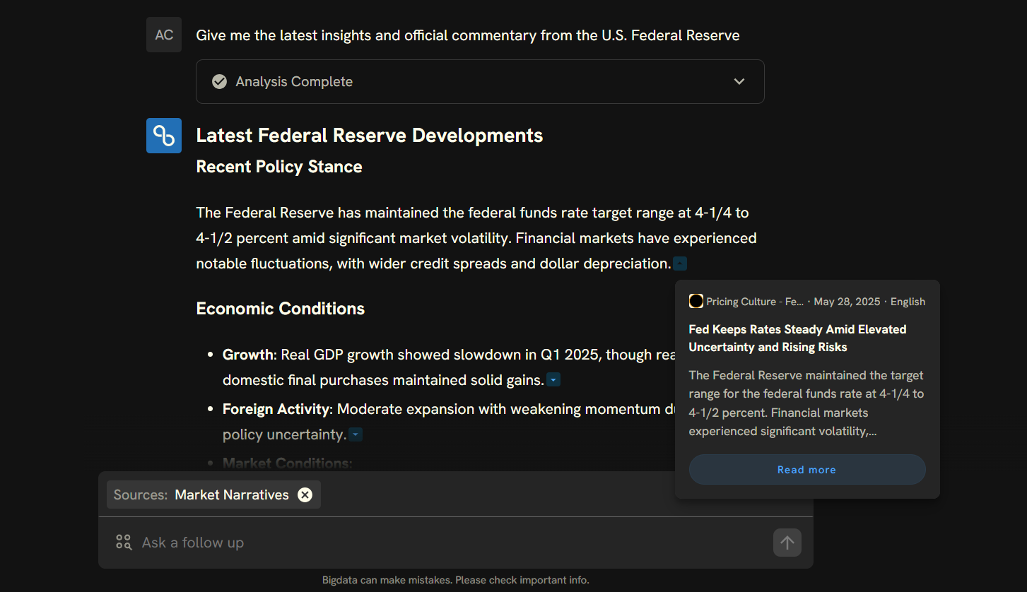
Task: Open citation marker after solid gains
Action: click(x=554, y=380)
